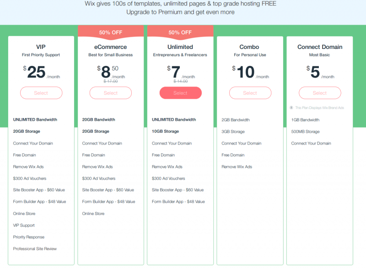
Task: Click Professional Site Review feature in VIP
Action: pyautogui.click(x=35, y=249)
